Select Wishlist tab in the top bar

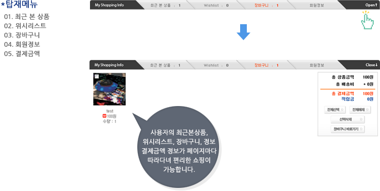[215, 5]
